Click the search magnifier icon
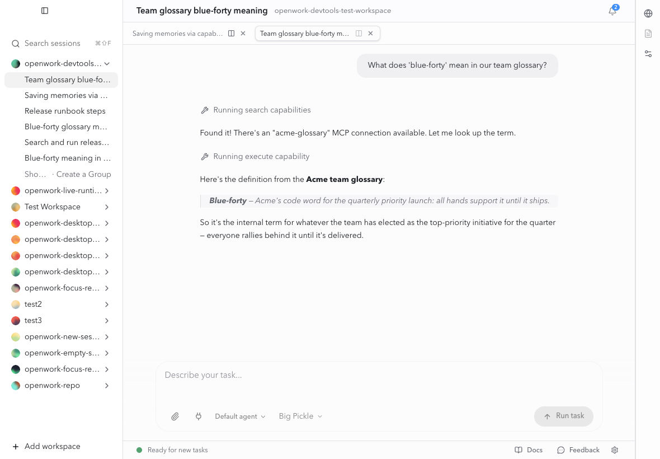 pyautogui.click(x=16, y=44)
